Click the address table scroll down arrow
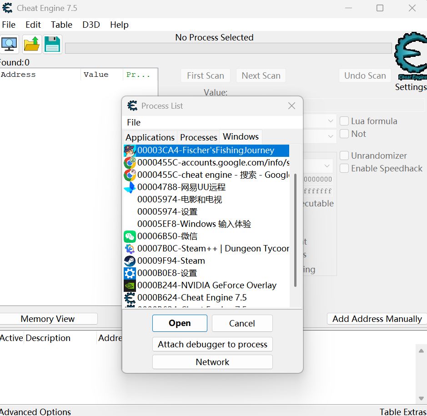The image size is (427, 416). click(421, 398)
